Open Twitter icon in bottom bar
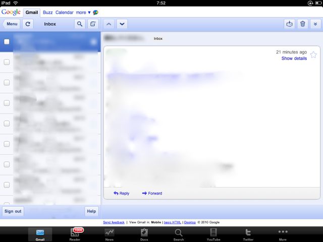This screenshot has width=323, height=242. [x=248, y=234]
